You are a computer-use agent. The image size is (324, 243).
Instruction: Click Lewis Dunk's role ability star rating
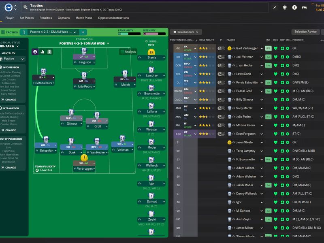click(x=207, y=74)
